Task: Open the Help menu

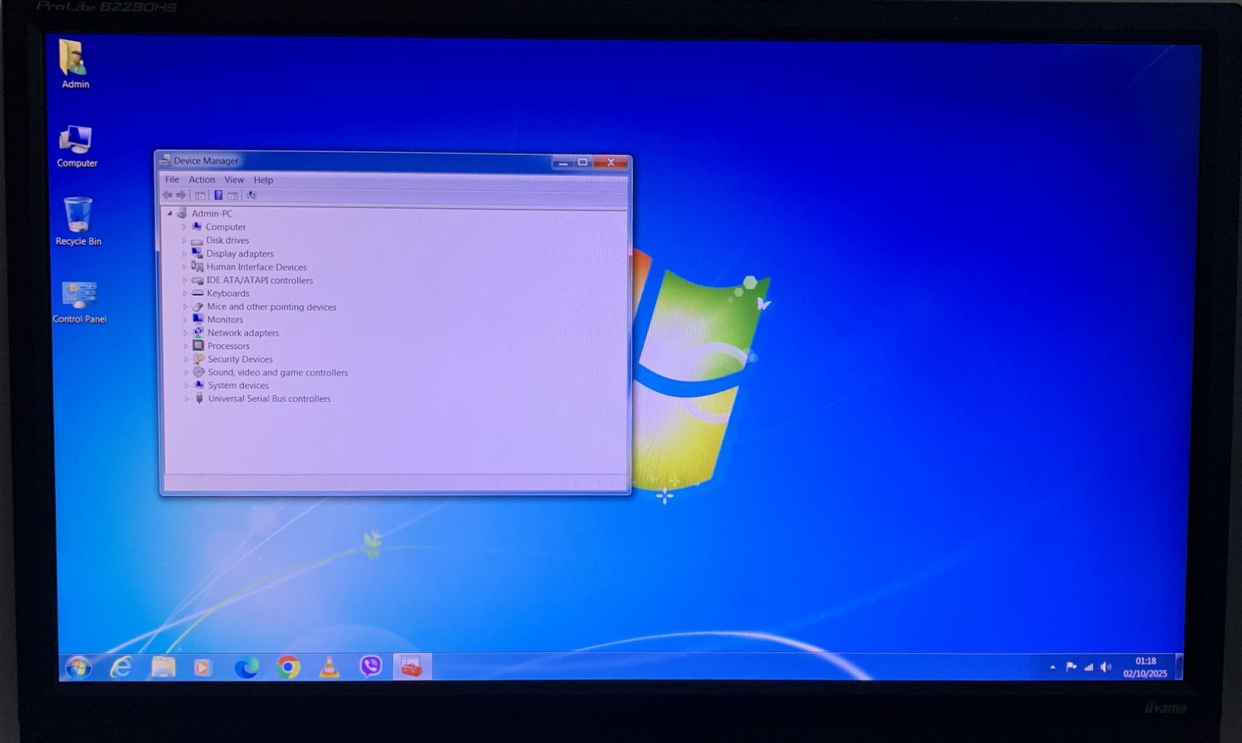Action: pyautogui.click(x=263, y=179)
